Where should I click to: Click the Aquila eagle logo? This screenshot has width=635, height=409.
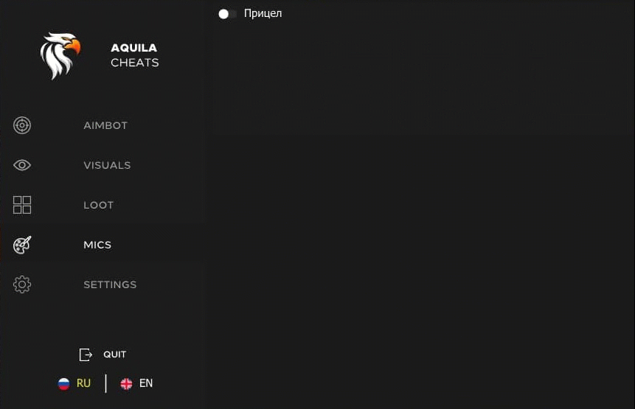(60, 55)
